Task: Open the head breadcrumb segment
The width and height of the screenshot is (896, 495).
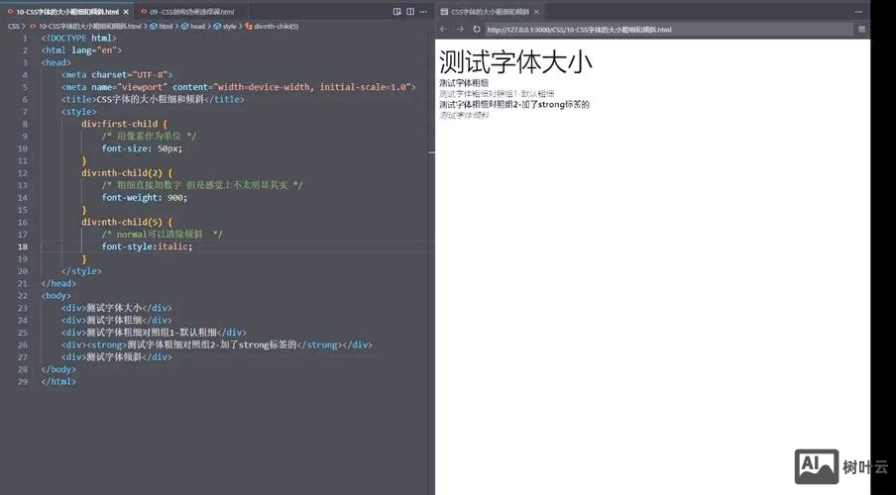Action: pyautogui.click(x=197, y=27)
